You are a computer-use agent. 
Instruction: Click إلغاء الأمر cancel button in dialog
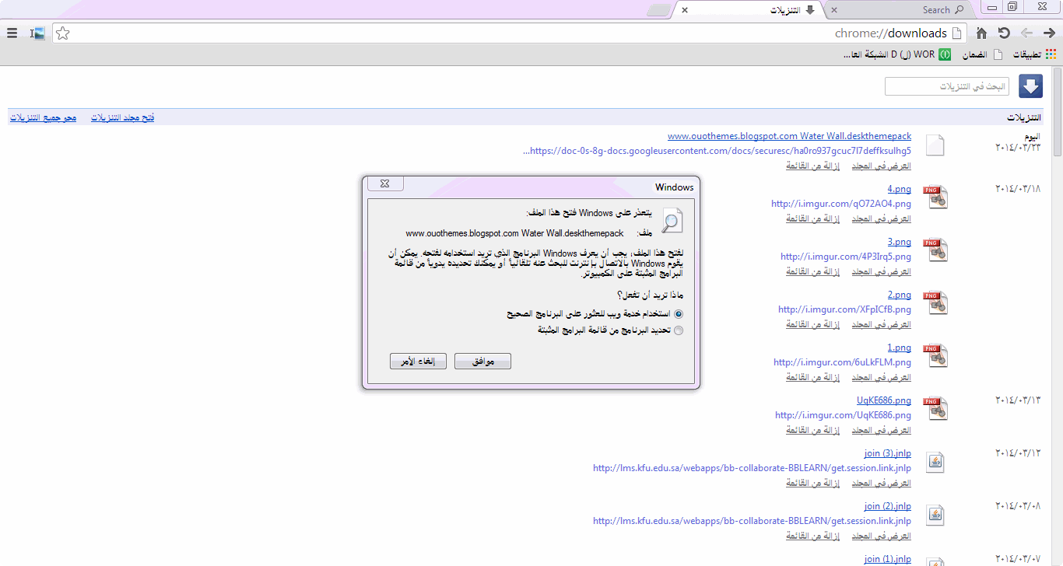click(x=418, y=362)
